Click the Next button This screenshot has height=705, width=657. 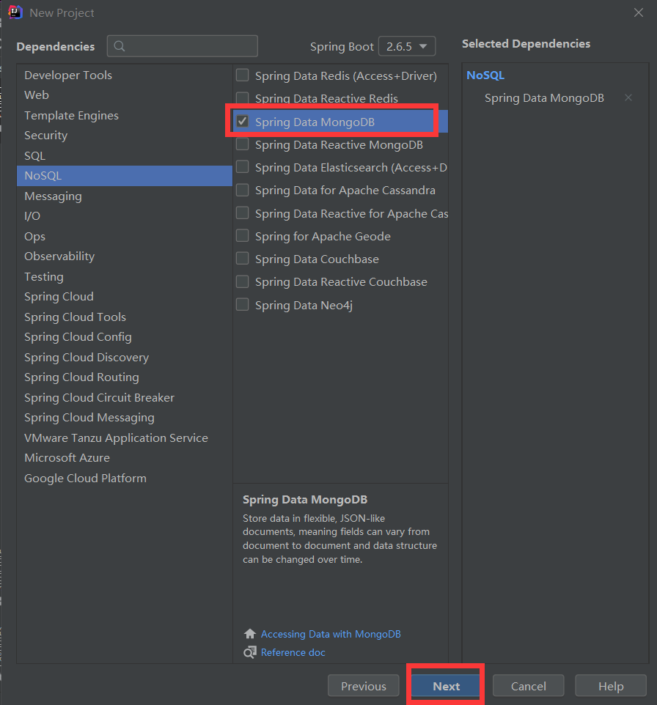pos(445,686)
